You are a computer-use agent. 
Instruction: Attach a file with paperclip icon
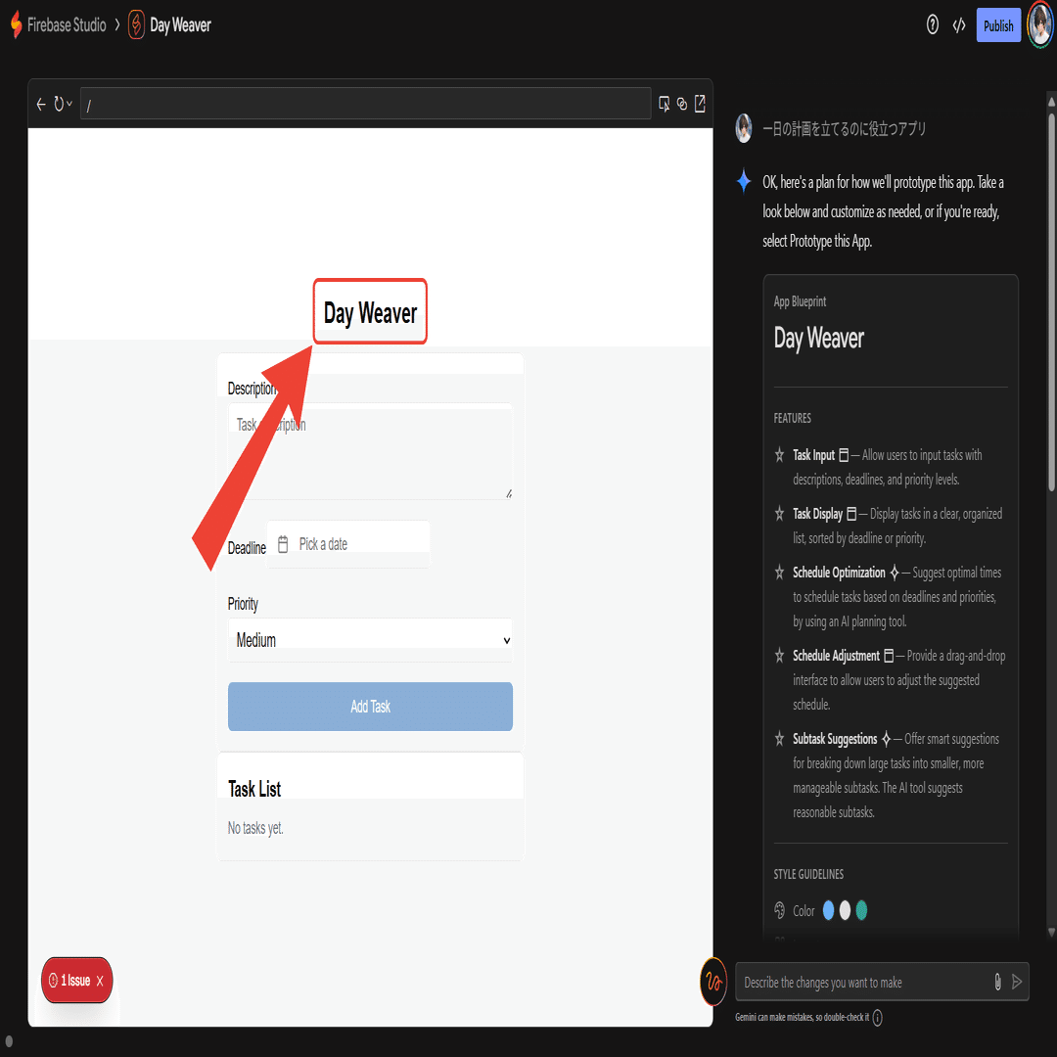(997, 983)
